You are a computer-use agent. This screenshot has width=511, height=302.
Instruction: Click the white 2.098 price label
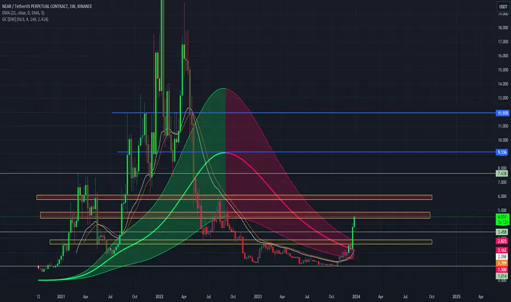(x=502, y=256)
